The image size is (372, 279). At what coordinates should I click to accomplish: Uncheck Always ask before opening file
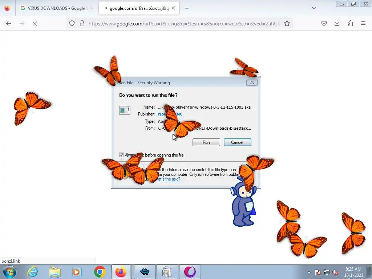[121, 155]
